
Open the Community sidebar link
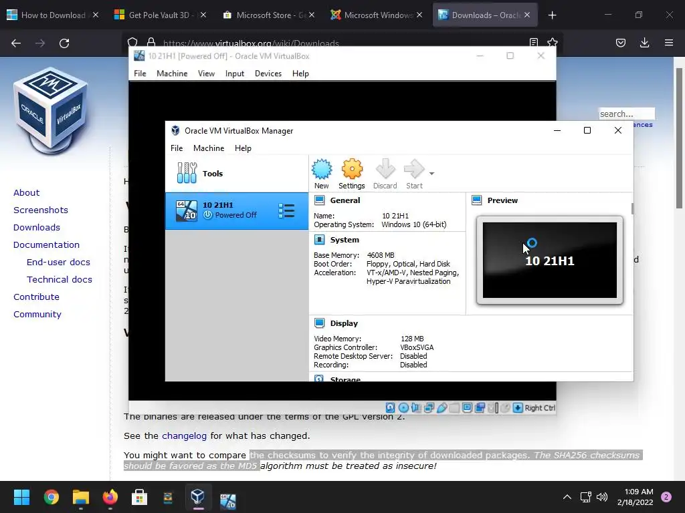pos(37,315)
